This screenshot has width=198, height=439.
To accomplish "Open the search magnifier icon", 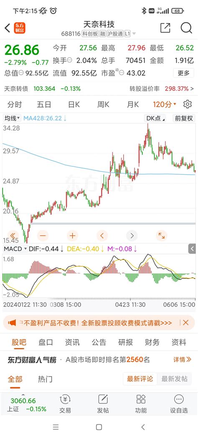I will pos(186,28).
